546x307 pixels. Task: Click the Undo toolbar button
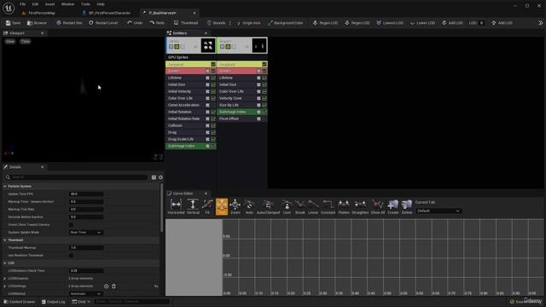tap(135, 23)
